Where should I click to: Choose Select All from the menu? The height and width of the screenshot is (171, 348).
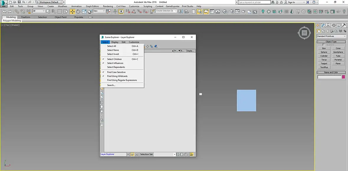(x=111, y=46)
